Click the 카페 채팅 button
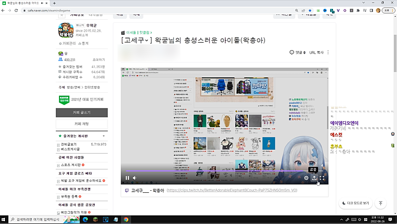Viewport: 397px width, 224px height. [x=82, y=123]
